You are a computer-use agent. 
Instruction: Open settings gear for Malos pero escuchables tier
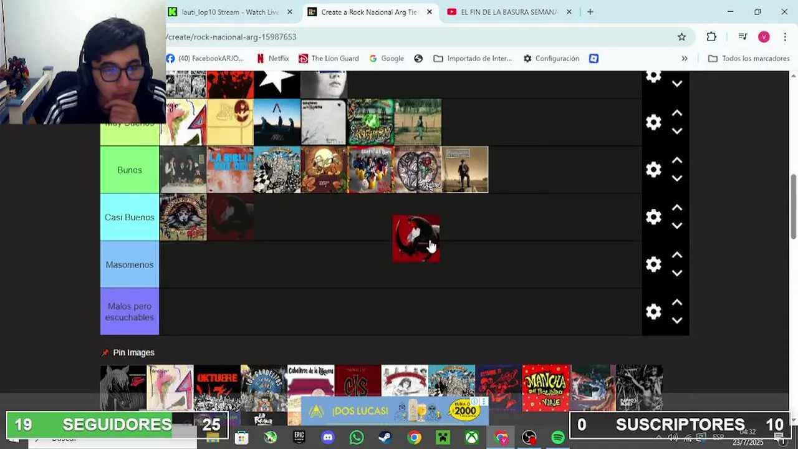point(653,312)
